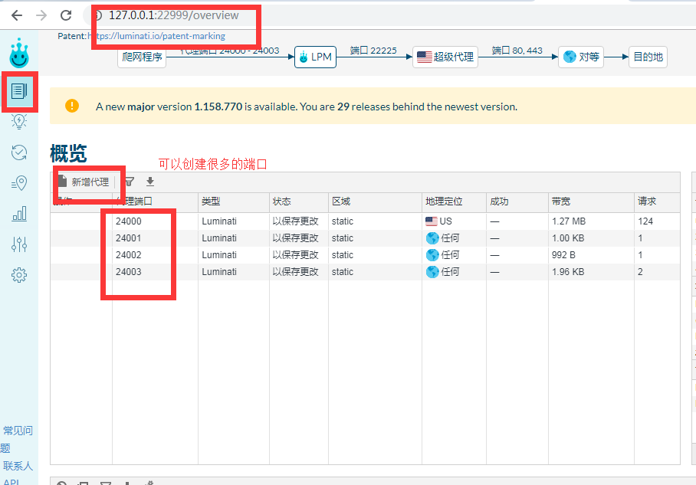This screenshot has width=696, height=485.
Task: Open the sliders configuration icon in sidebar
Action: (19, 244)
